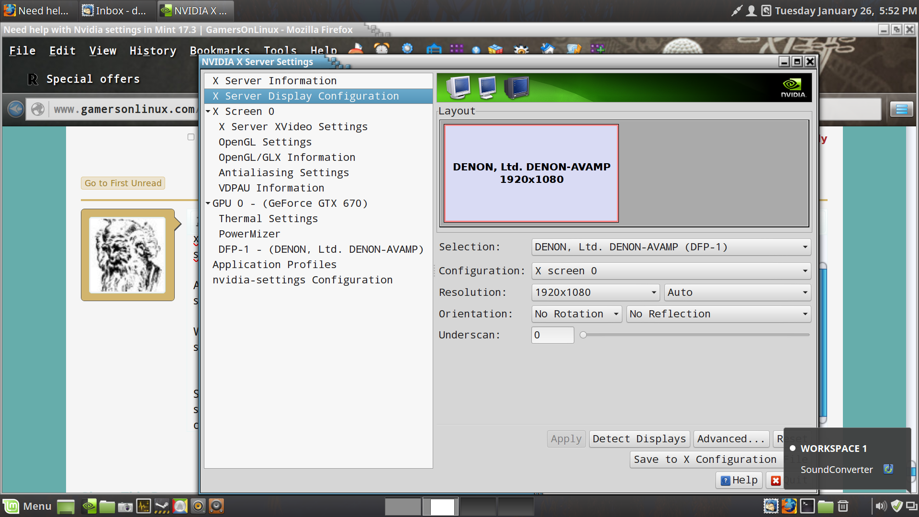The width and height of the screenshot is (919, 517).
Task: Open the No Rotation dropdown
Action: [x=576, y=314]
